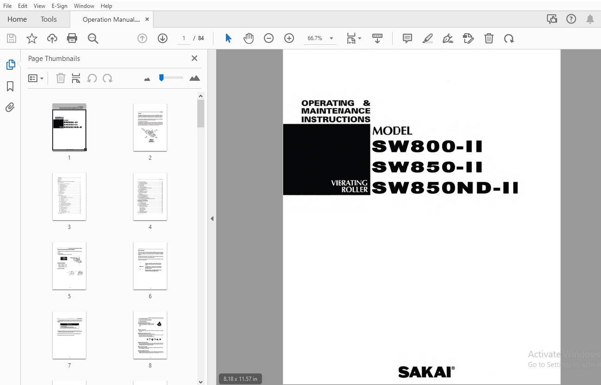Viewport: 601px width, 385px height.
Task: Delete page using toolbar trash icon
Action: 489,38
